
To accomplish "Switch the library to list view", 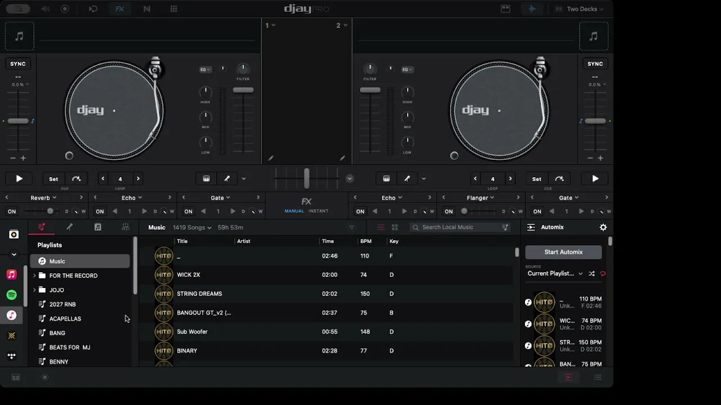I will [381, 227].
